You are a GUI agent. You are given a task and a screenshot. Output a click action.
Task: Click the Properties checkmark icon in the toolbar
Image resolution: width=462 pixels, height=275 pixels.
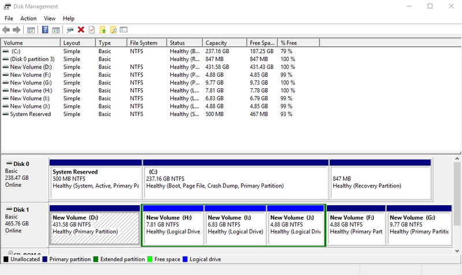[91, 29]
